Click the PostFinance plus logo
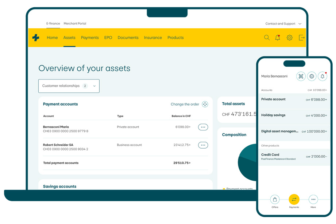This screenshot has width=336, height=224. click(36, 38)
